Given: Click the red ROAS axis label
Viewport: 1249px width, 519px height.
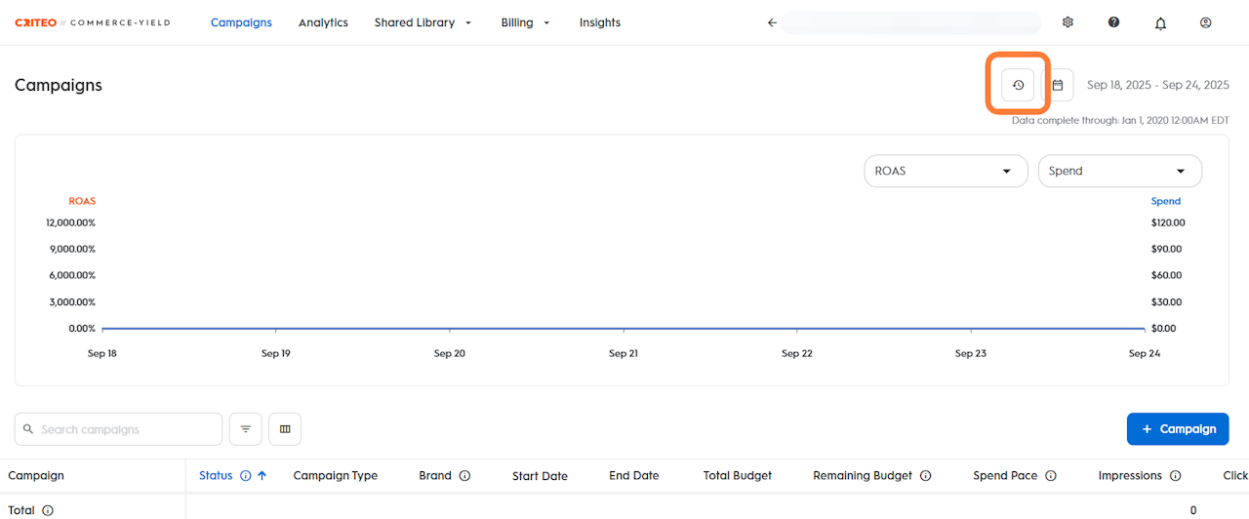Looking at the screenshot, I should pos(82,201).
